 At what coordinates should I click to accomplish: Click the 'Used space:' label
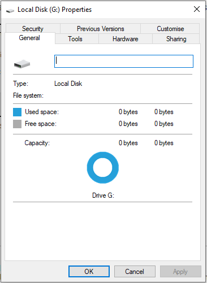pos(42,112)
